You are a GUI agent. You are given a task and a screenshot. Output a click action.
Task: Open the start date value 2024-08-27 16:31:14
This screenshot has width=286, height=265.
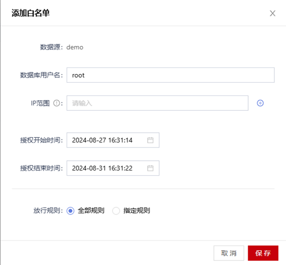point(102,140)
